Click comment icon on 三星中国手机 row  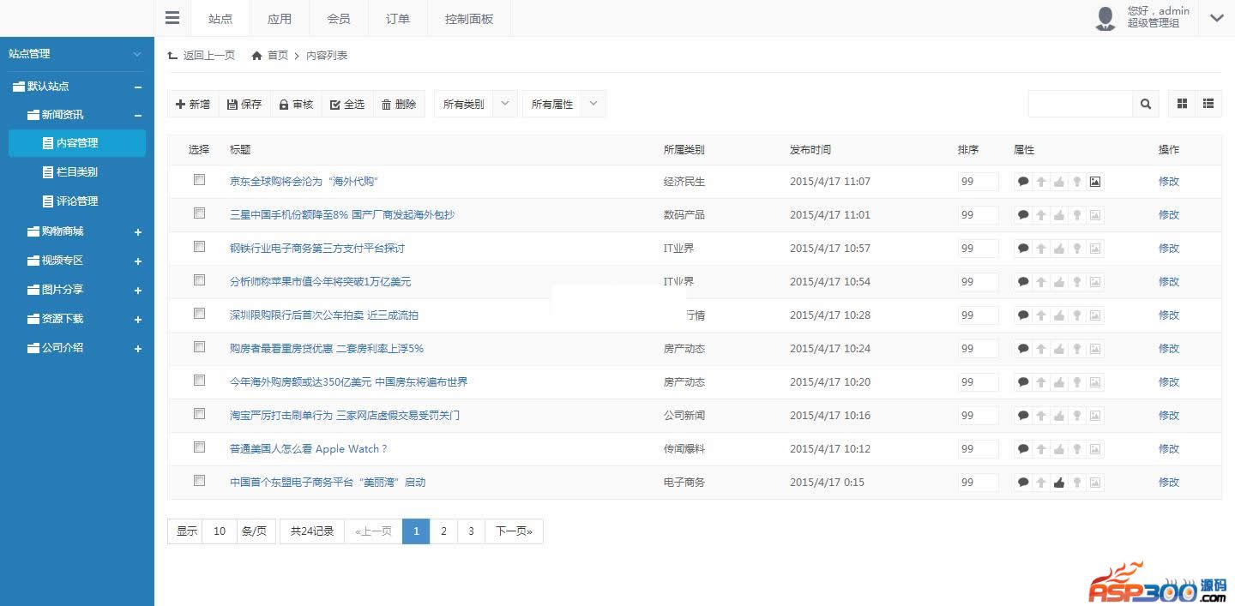pyautogui.click(x=1022, y=215)
